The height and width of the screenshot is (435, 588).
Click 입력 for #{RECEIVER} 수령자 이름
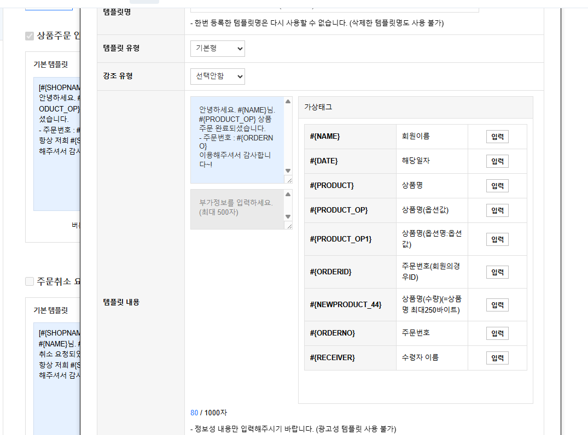(497, 358)
